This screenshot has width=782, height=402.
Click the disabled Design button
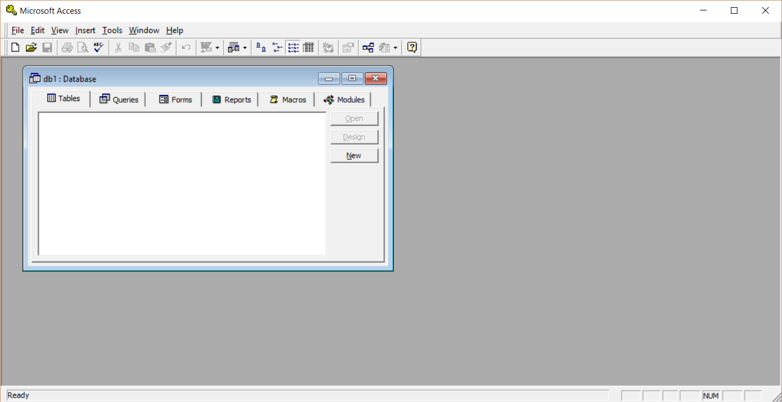click(354, 137)
